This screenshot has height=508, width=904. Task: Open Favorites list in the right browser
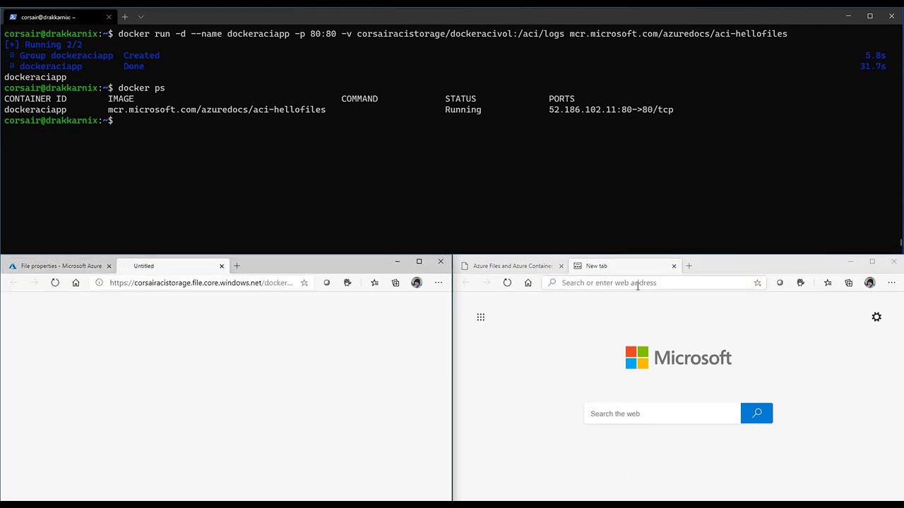(x=828, y=283)
